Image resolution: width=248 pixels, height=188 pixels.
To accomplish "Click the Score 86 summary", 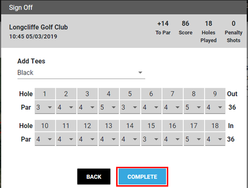I will tap(185, 28).
